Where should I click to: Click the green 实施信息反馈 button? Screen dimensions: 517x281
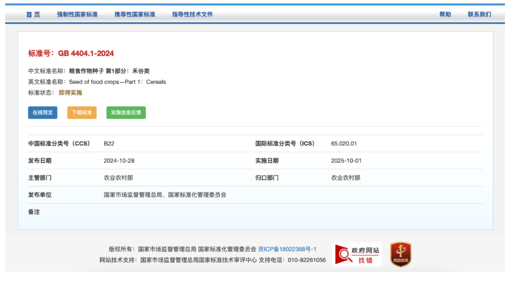126,112
